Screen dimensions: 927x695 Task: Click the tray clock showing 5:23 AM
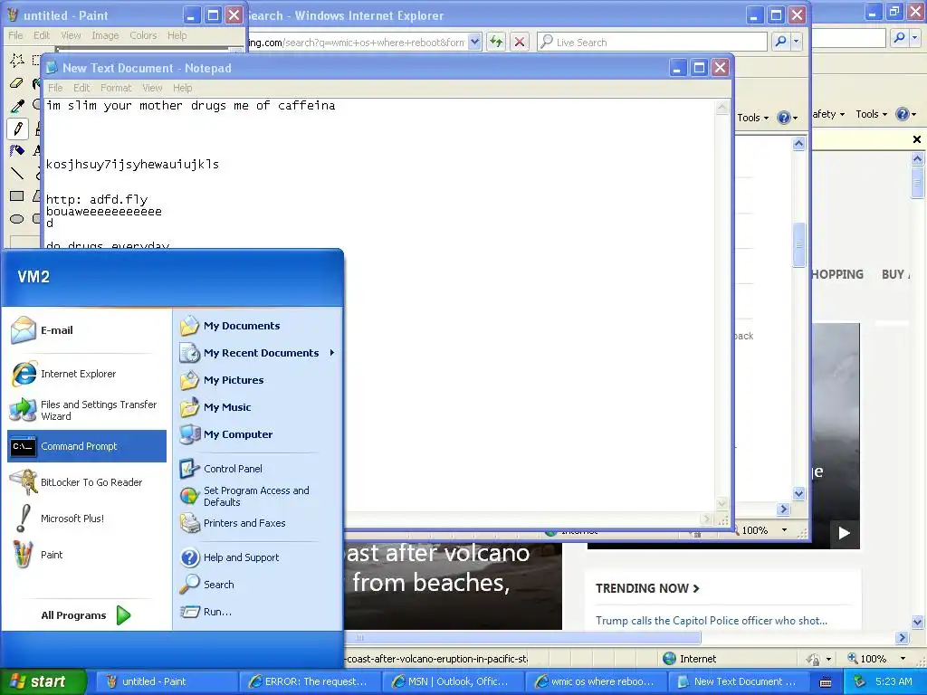pyautogui.click(x=894, y=681)
